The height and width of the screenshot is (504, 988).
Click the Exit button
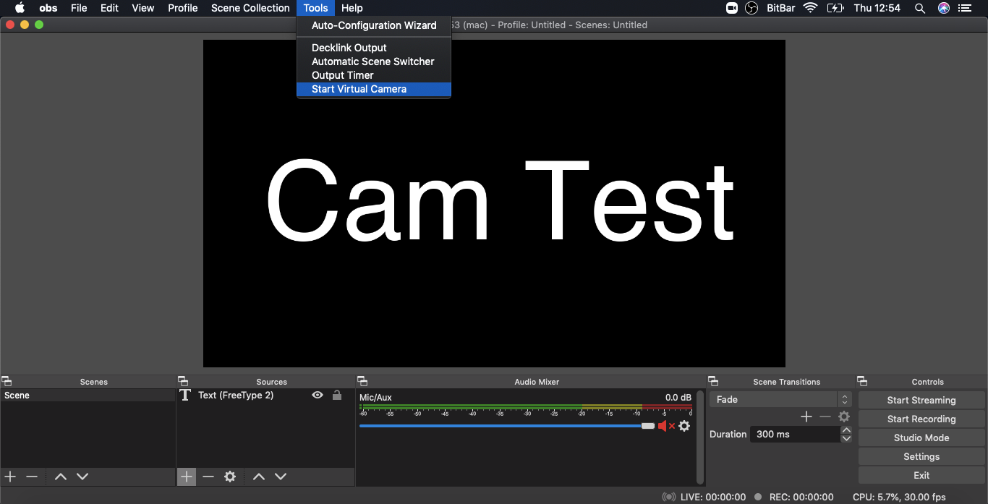pyautogui.click(x=921, y=475)
